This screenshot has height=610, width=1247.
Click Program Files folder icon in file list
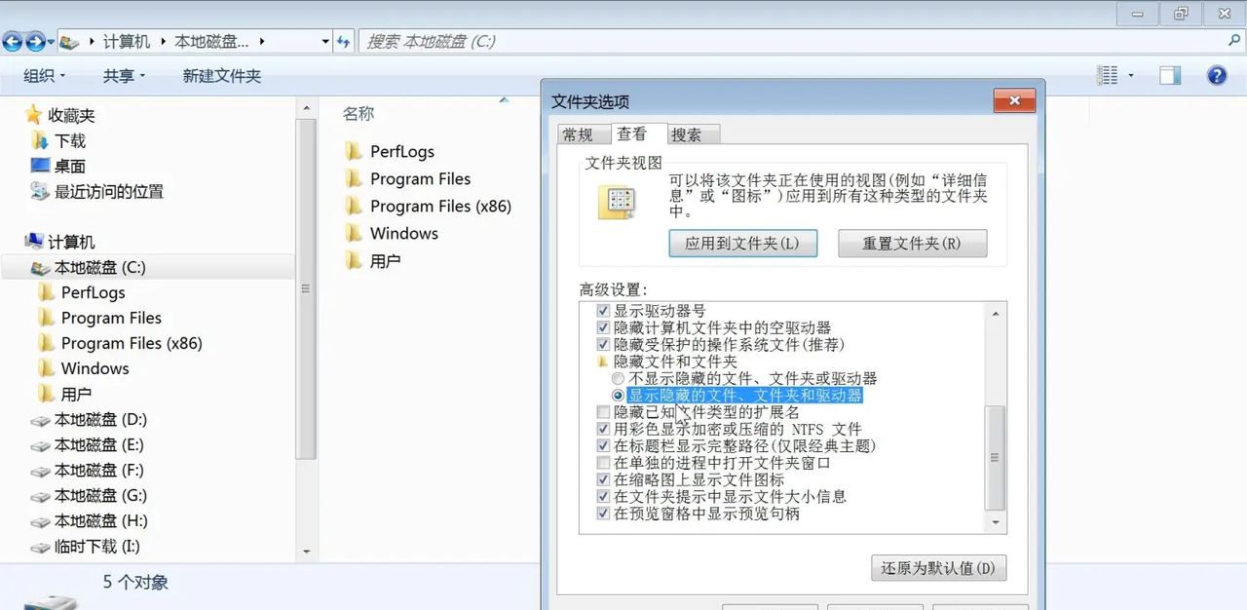[353, 179]
